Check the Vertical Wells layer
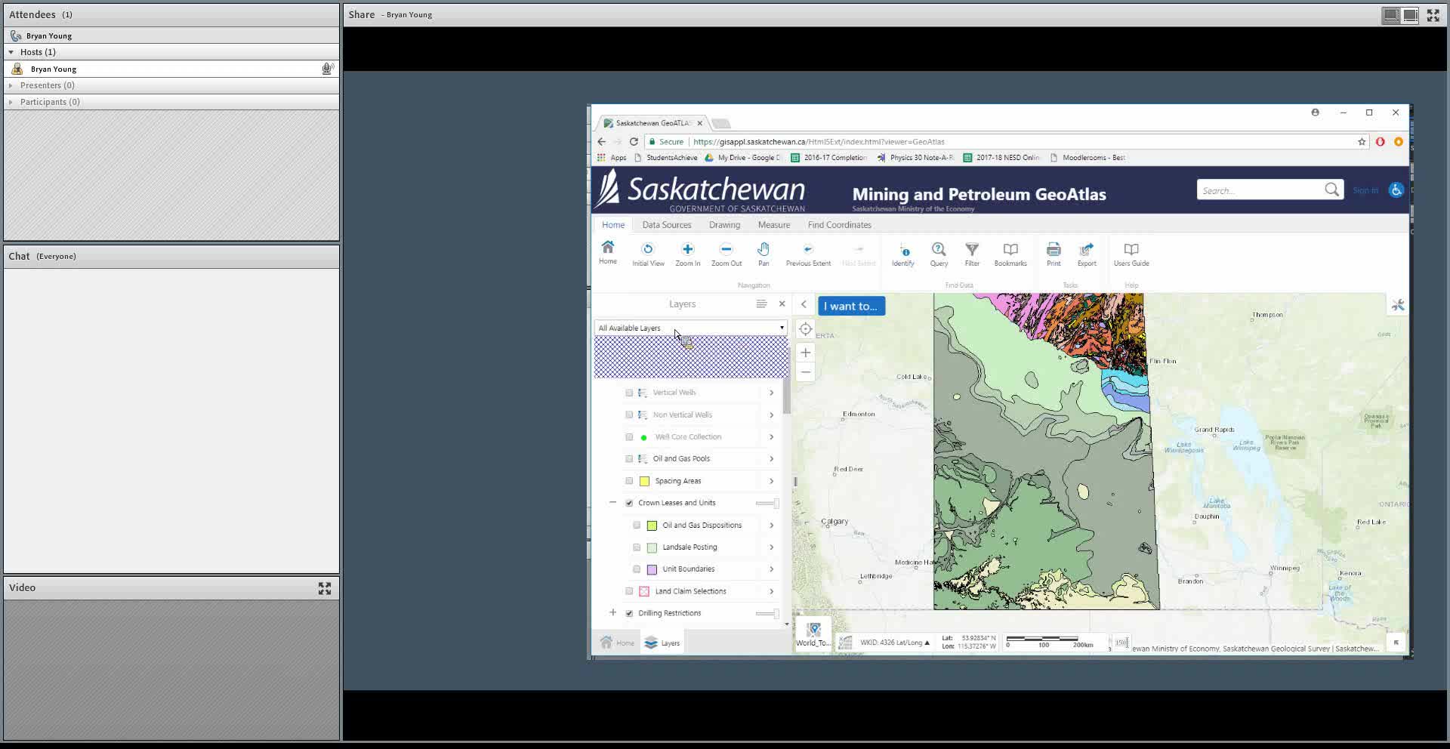This screenshot has height=749, width=1450. [629, 393]
